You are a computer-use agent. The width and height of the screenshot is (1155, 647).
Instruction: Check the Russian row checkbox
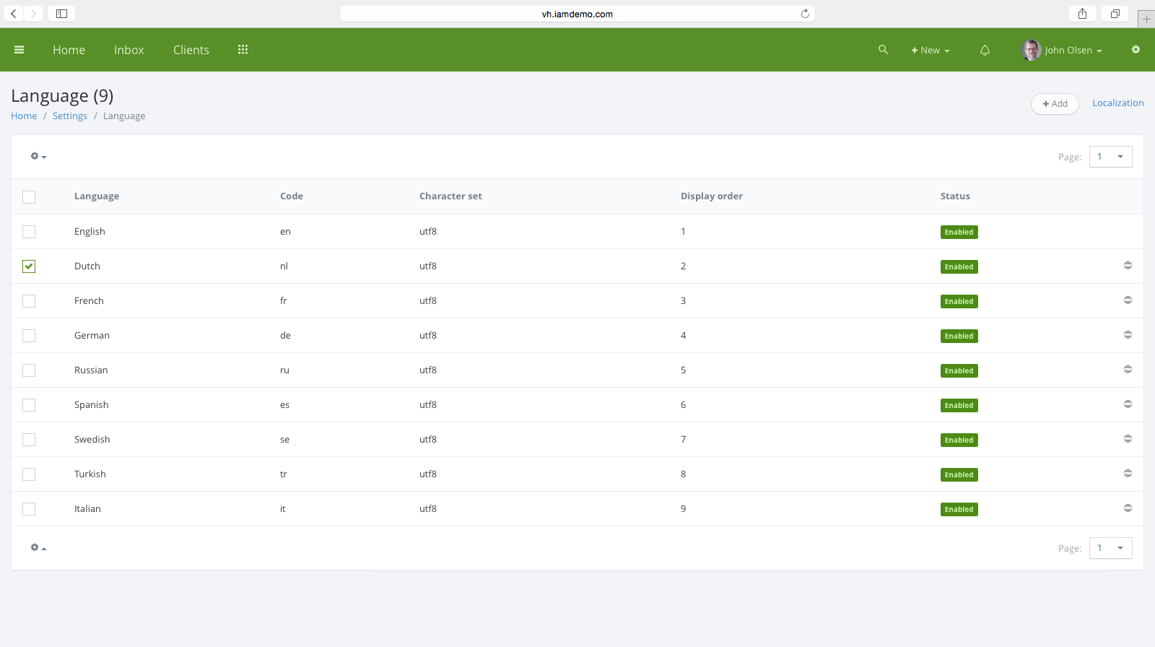click(29, 370)
